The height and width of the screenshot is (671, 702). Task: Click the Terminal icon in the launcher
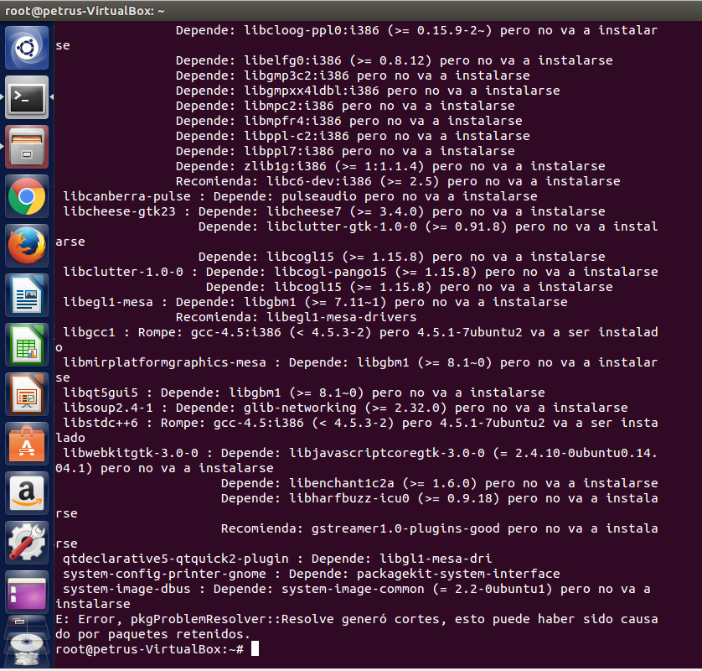point(27,98)
